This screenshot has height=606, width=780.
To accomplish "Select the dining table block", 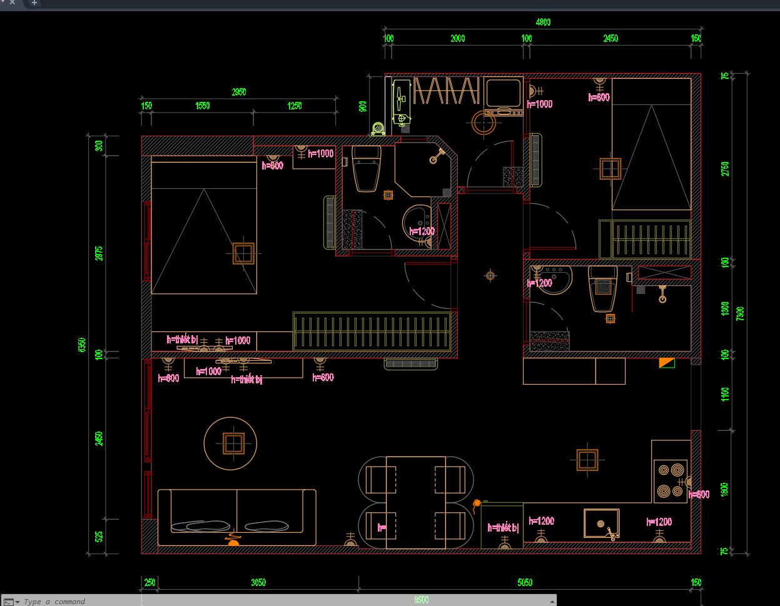I will click(x=415, y=502).
